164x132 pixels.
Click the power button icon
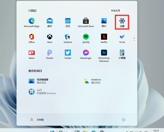tap(123, 119)
